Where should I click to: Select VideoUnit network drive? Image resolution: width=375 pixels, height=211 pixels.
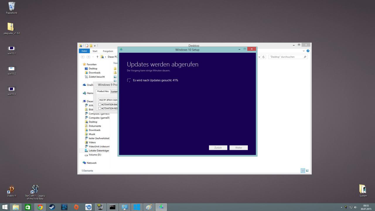(97, 147)
